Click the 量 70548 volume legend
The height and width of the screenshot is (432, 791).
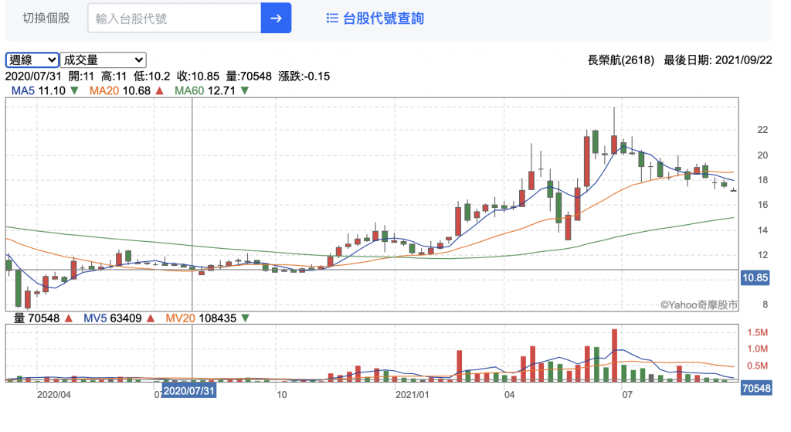click(x=36, y=318)
